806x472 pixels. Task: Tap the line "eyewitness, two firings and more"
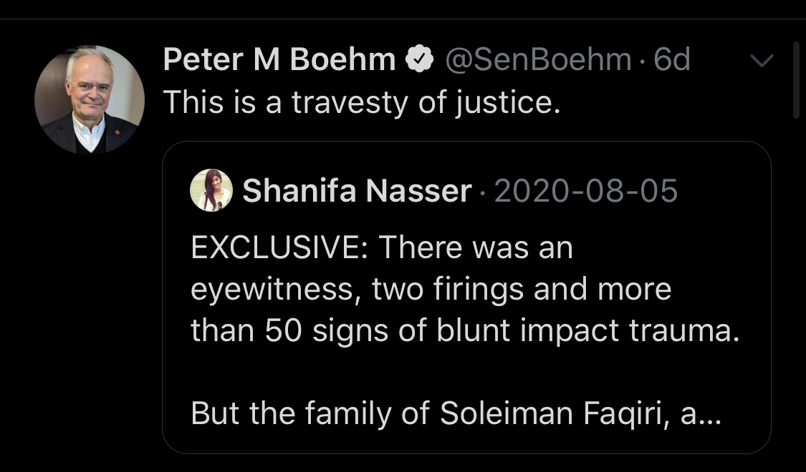[x=431, y=289]
